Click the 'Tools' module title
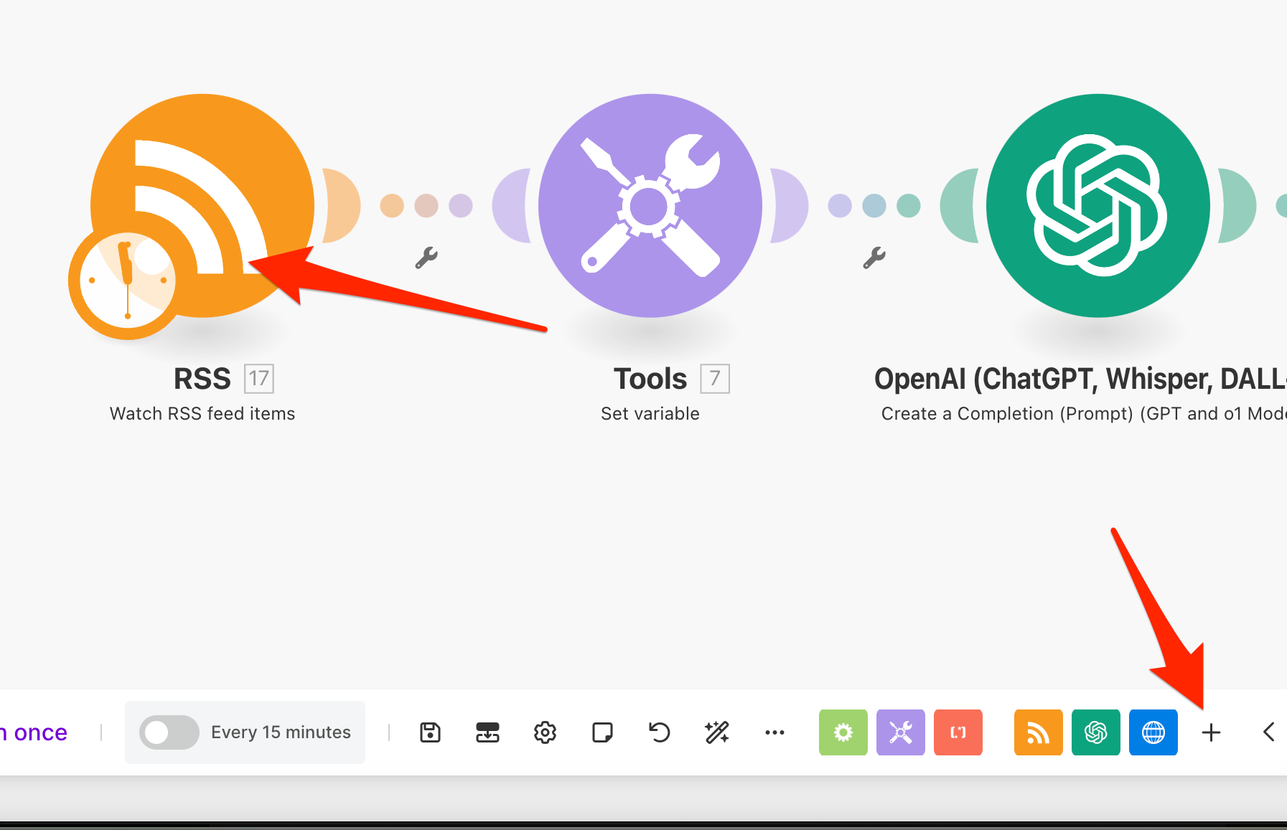The image size is (1287, 830). pyautogui.click(x=650, y=379)
